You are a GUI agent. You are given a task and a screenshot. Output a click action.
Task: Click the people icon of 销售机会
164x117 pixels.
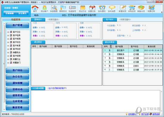(x=11, y=52)
